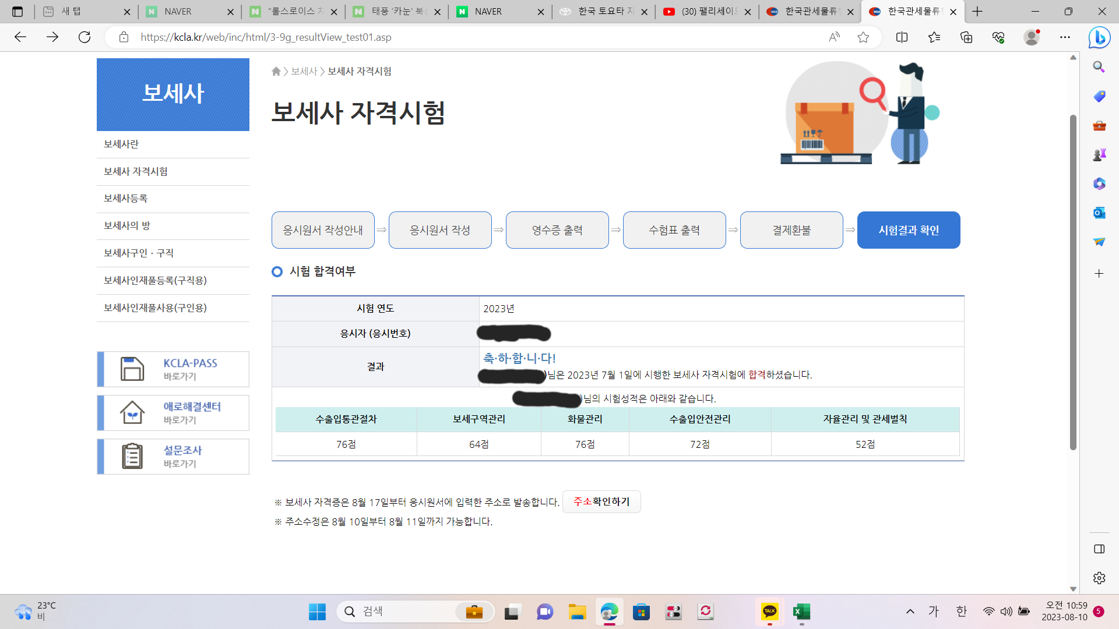Open sidebar Tools briefcase icon
The image size is (1119, 629).
click(1099, 125)
